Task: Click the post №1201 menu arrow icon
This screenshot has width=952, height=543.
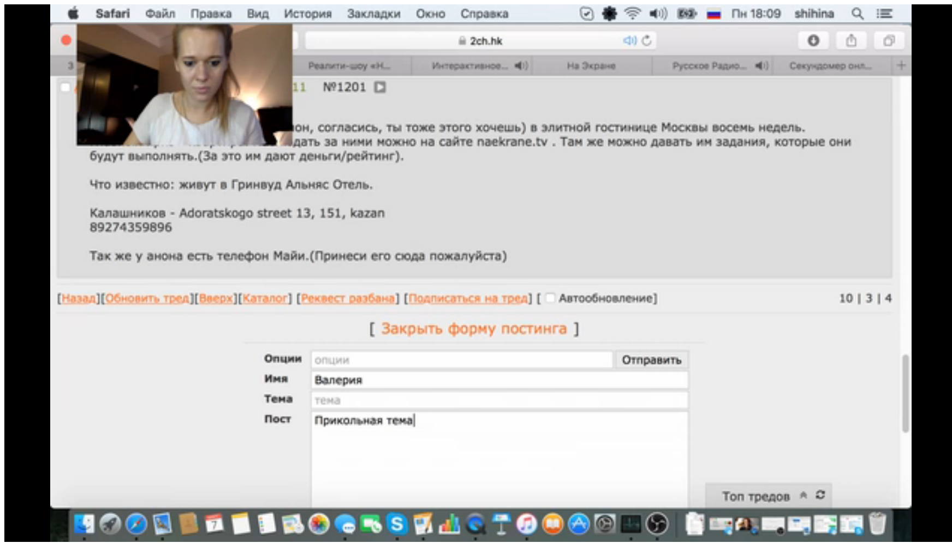Action: click(x=380, y=87)
